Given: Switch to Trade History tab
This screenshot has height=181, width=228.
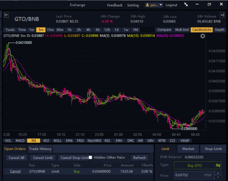Looking at the screenshot, I should click(x=40, y=149).
